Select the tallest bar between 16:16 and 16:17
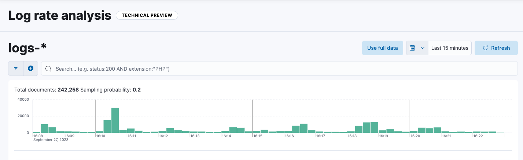This screenshot has height=160, width=523. click(303, 128)
